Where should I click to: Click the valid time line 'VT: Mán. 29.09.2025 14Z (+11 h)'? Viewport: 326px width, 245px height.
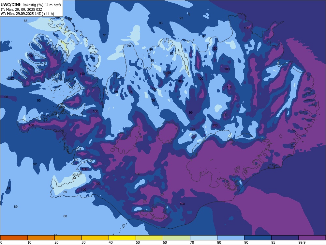click(x=27, y=14)
